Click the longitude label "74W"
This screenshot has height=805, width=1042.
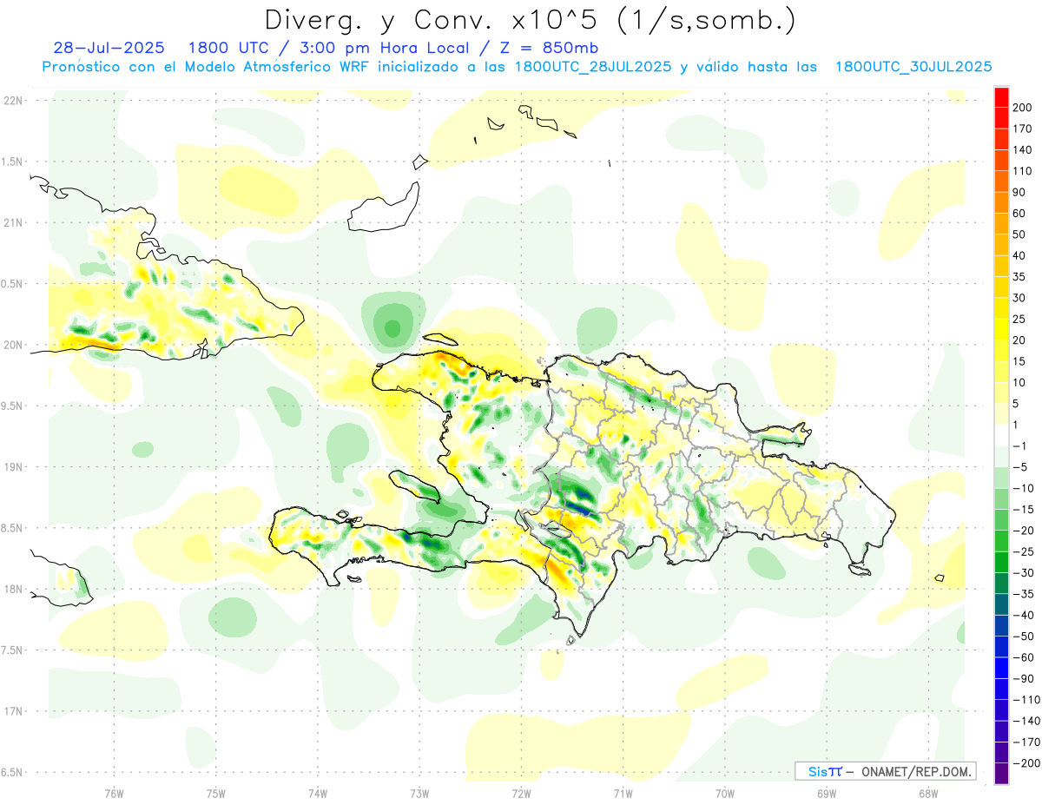click(318, 794)
